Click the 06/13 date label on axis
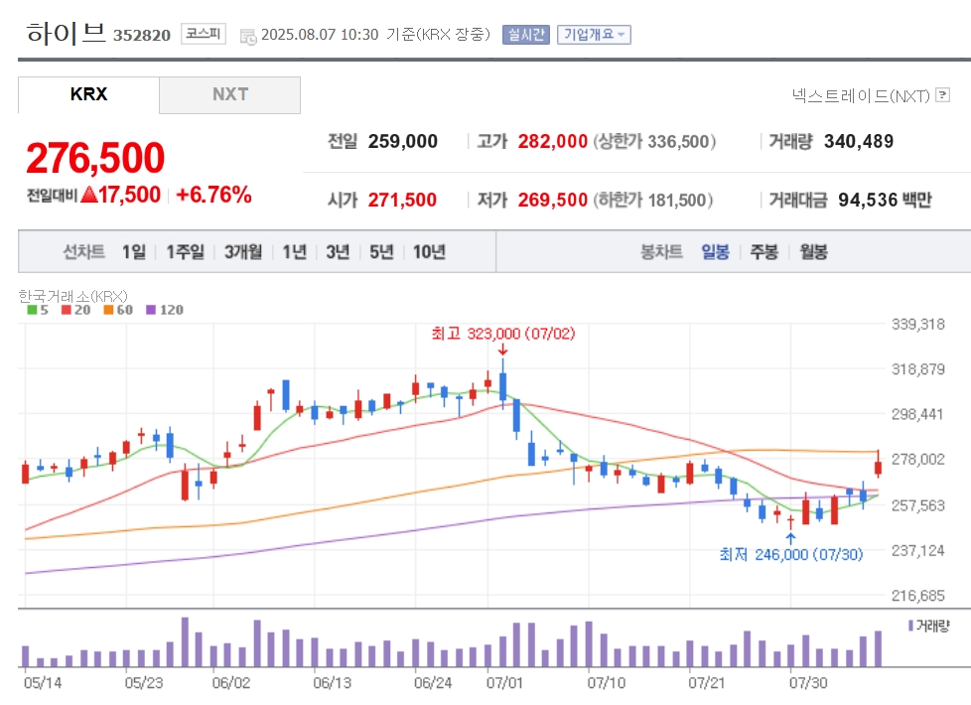Viewport: 971px width, 705px height. pyautogui.click(x=332, y=683)
